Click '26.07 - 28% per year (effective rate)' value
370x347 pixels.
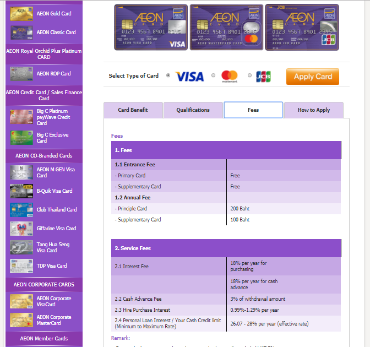pyautogui.click(x=269, y=324)
